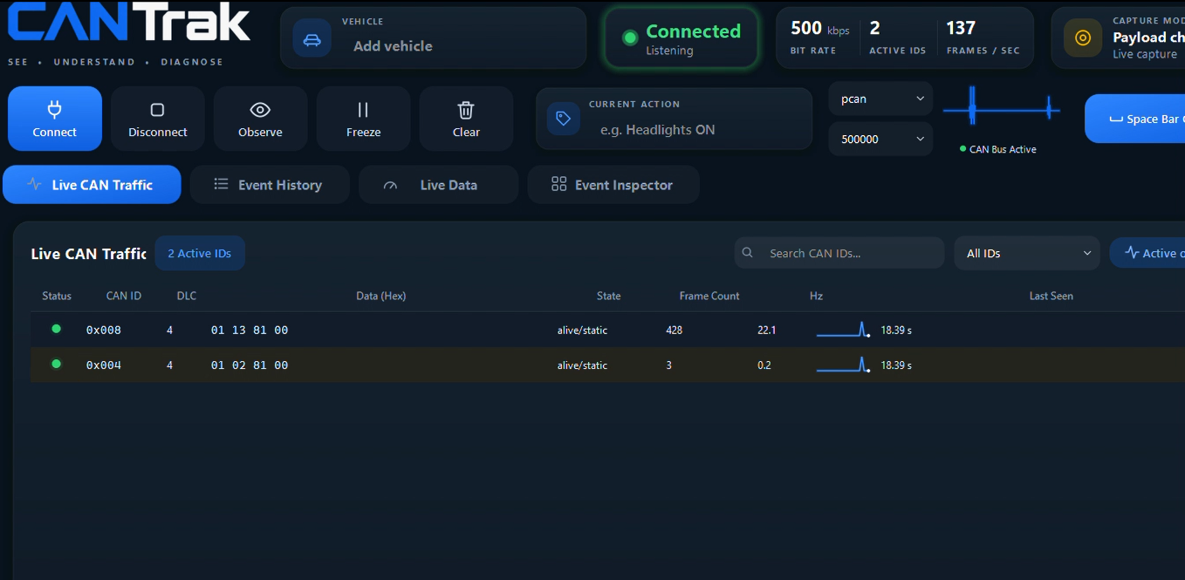
Task: Click the Capture Mode target icon
Action: [1083, 38]
